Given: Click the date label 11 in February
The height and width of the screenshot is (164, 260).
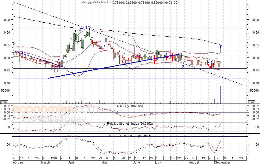Looking at the screenshot, I should pos(22,158).
